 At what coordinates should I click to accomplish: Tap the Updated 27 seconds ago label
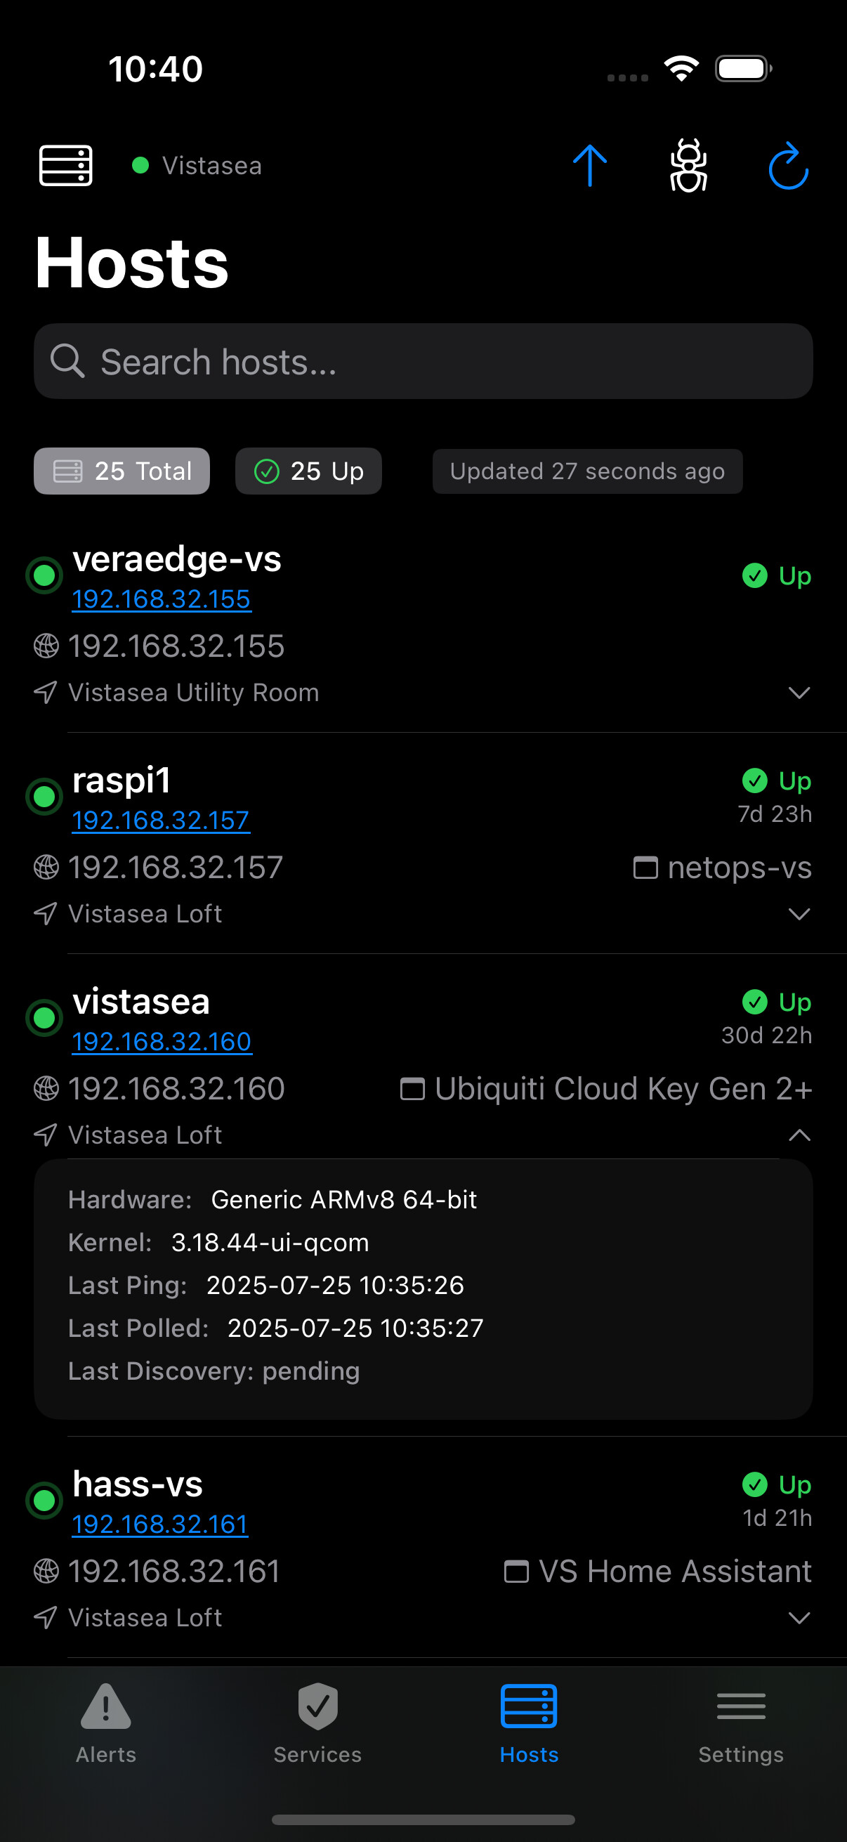point(587,471)
